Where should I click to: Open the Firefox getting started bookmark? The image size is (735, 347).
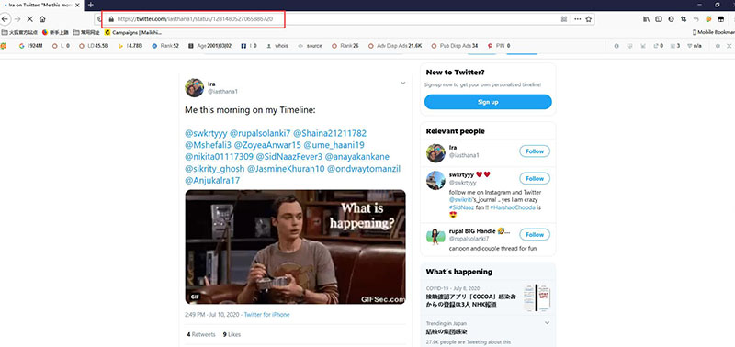55,32
